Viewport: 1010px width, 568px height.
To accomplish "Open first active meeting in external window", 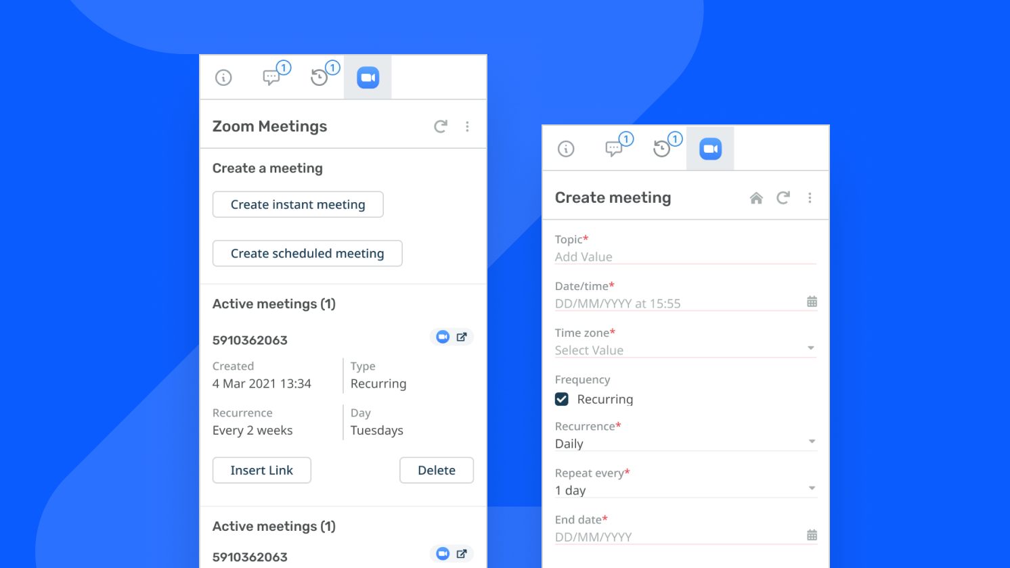I will (x=462, y=337).
